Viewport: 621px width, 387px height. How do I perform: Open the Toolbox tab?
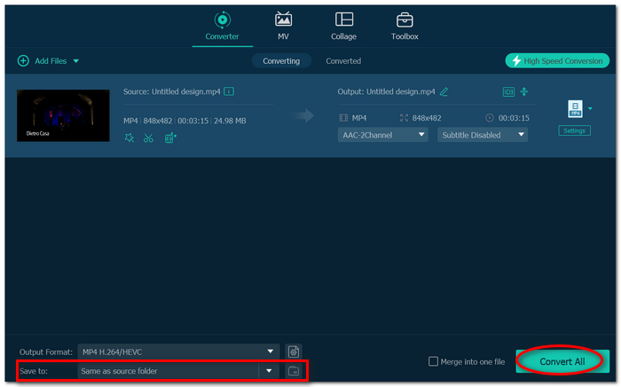(x=405, y=26)
